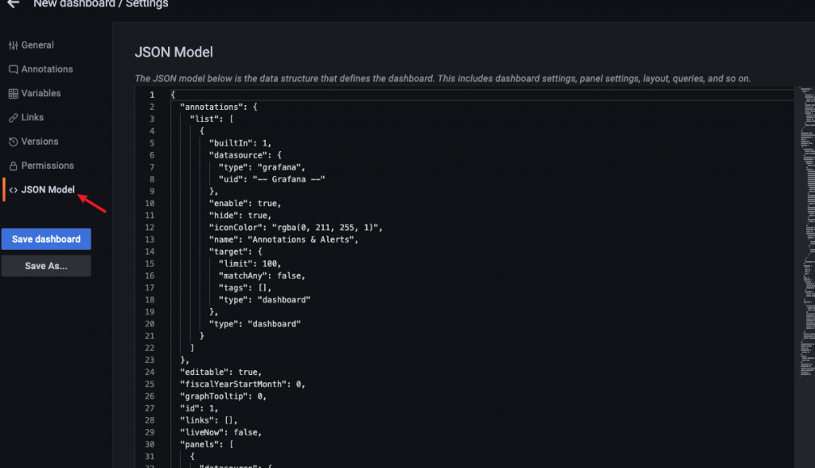Click the "iconColor" rgba value line
The width and height of the screenshot is (815, 468).
(x=296, y=228)
